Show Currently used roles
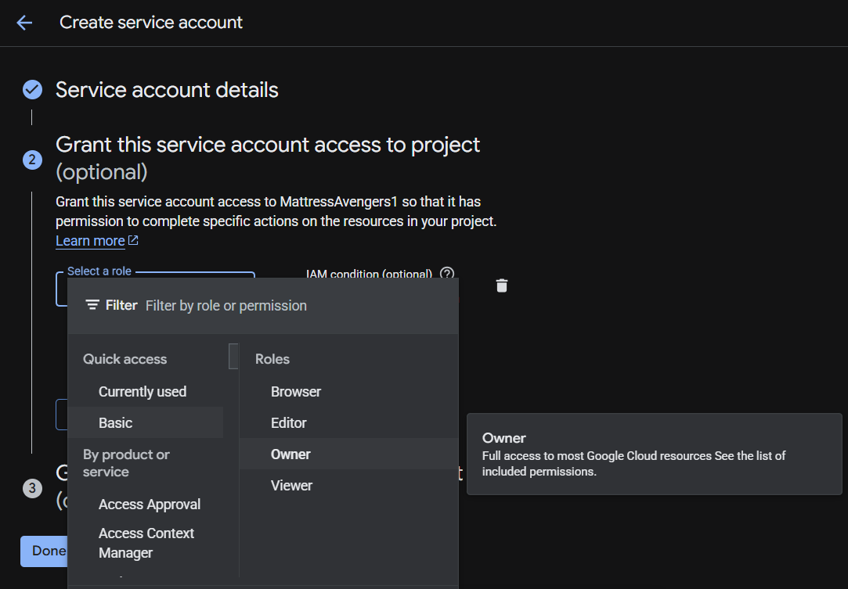Image resolution: width=848 pixels, height=589 pixels. [143, 392]
